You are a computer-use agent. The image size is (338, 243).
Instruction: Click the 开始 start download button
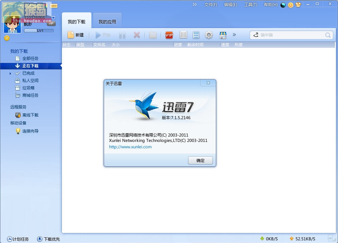click(103, 35)
